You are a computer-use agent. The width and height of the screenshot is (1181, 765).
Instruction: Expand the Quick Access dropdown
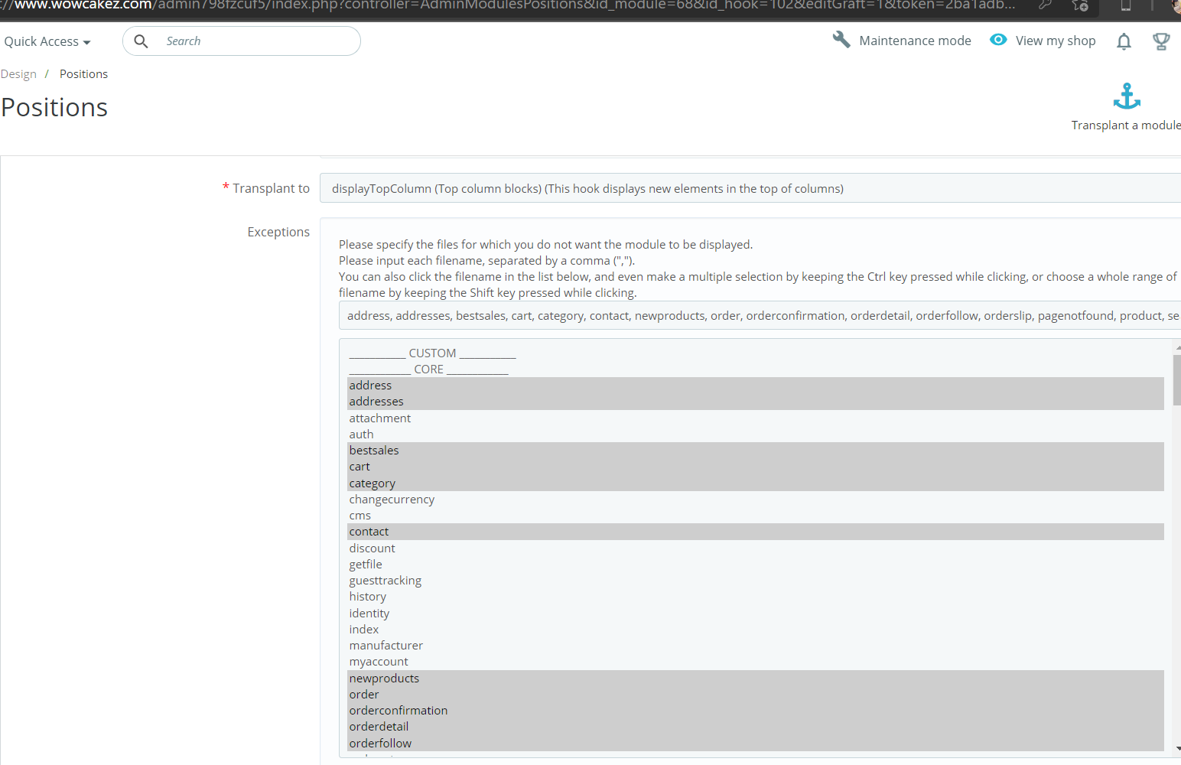(x=47, y=41)
